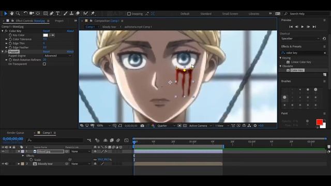Select the Brush tool
The width and height of the screenshot is (331, 186).
(x=66, y=13)
